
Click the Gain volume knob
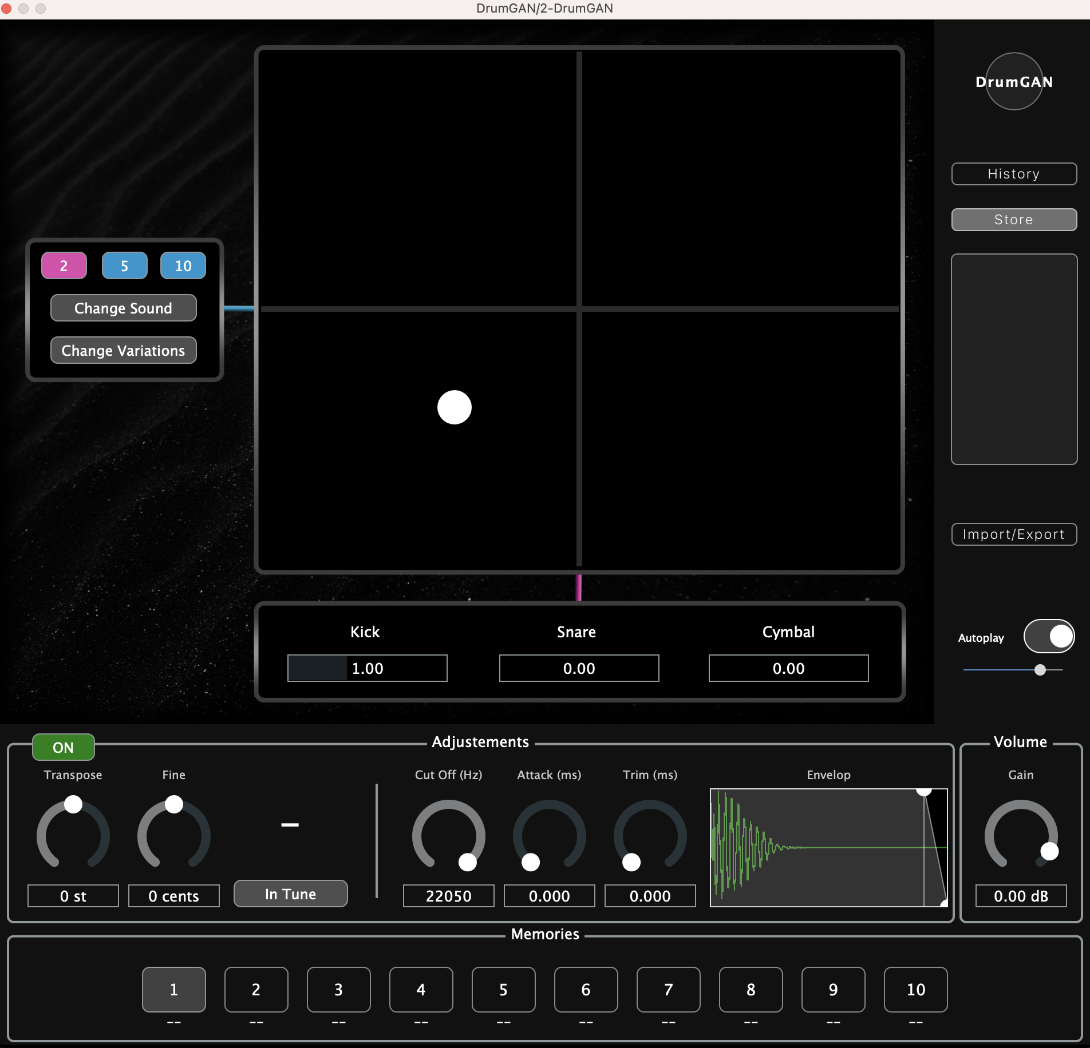pyautogui.click(x=1021, y=835)
